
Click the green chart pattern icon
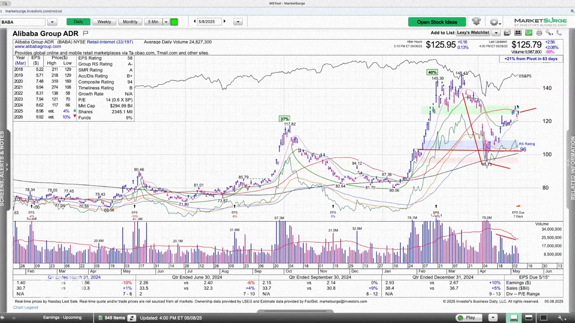pyautogui.click(x=529, y=33)
